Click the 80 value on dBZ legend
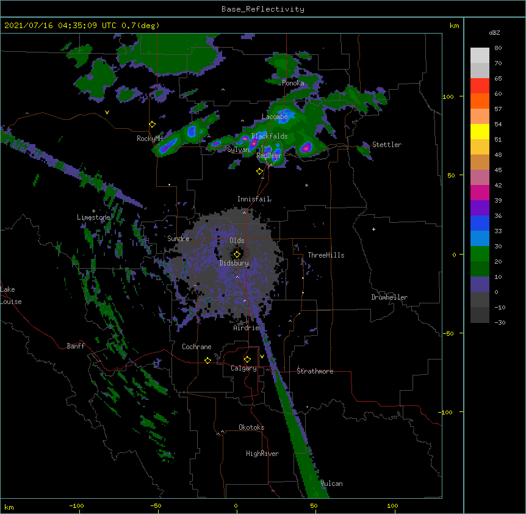Image resolution: width=526 pixels, height=514 pixels. coord(498,48)
